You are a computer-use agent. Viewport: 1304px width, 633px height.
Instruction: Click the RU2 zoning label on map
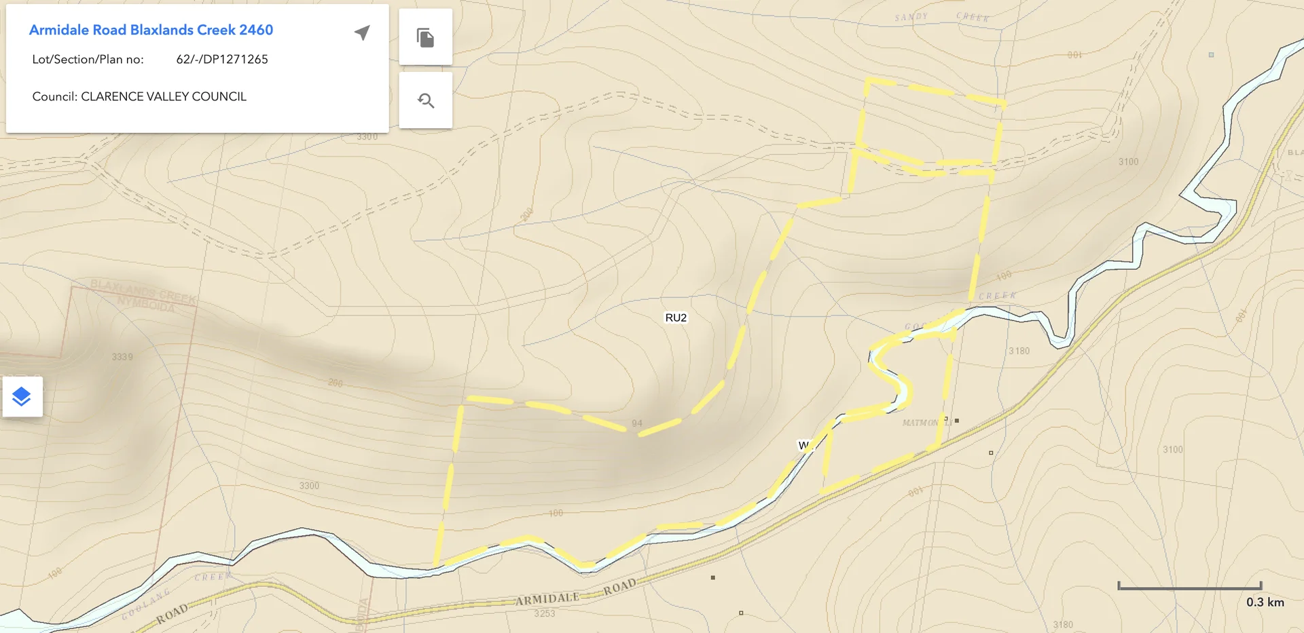676,318
